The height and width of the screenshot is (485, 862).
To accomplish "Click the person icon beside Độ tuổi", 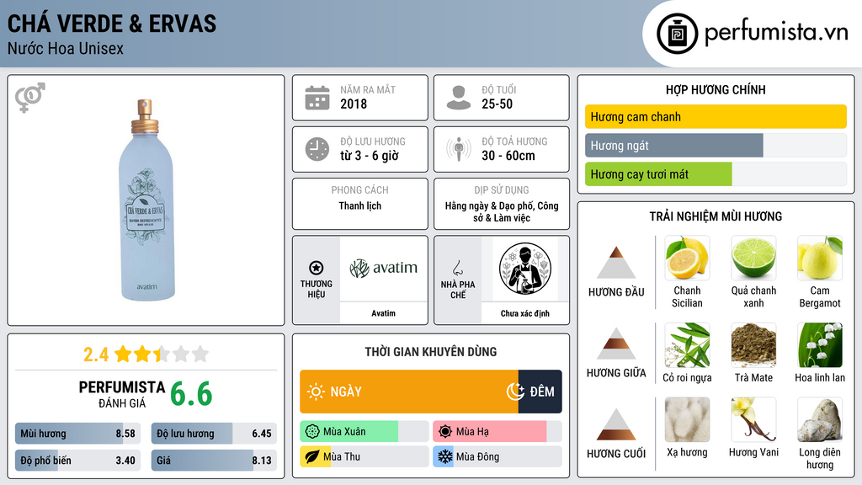I will coord(459,98).
